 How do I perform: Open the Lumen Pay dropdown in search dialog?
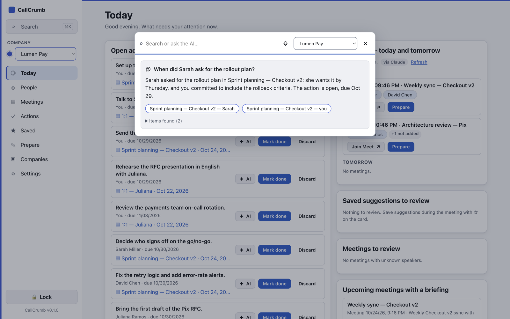click(325, 43)
